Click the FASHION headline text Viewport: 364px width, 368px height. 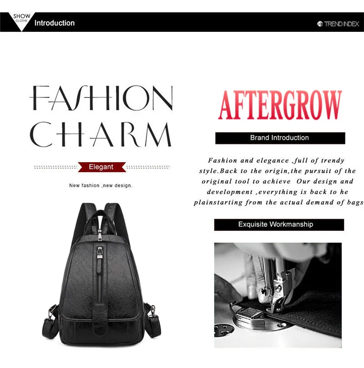pyautogui.click(x=101, y=98)
